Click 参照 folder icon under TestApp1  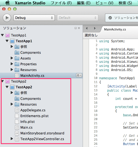[x=17, y=47]
